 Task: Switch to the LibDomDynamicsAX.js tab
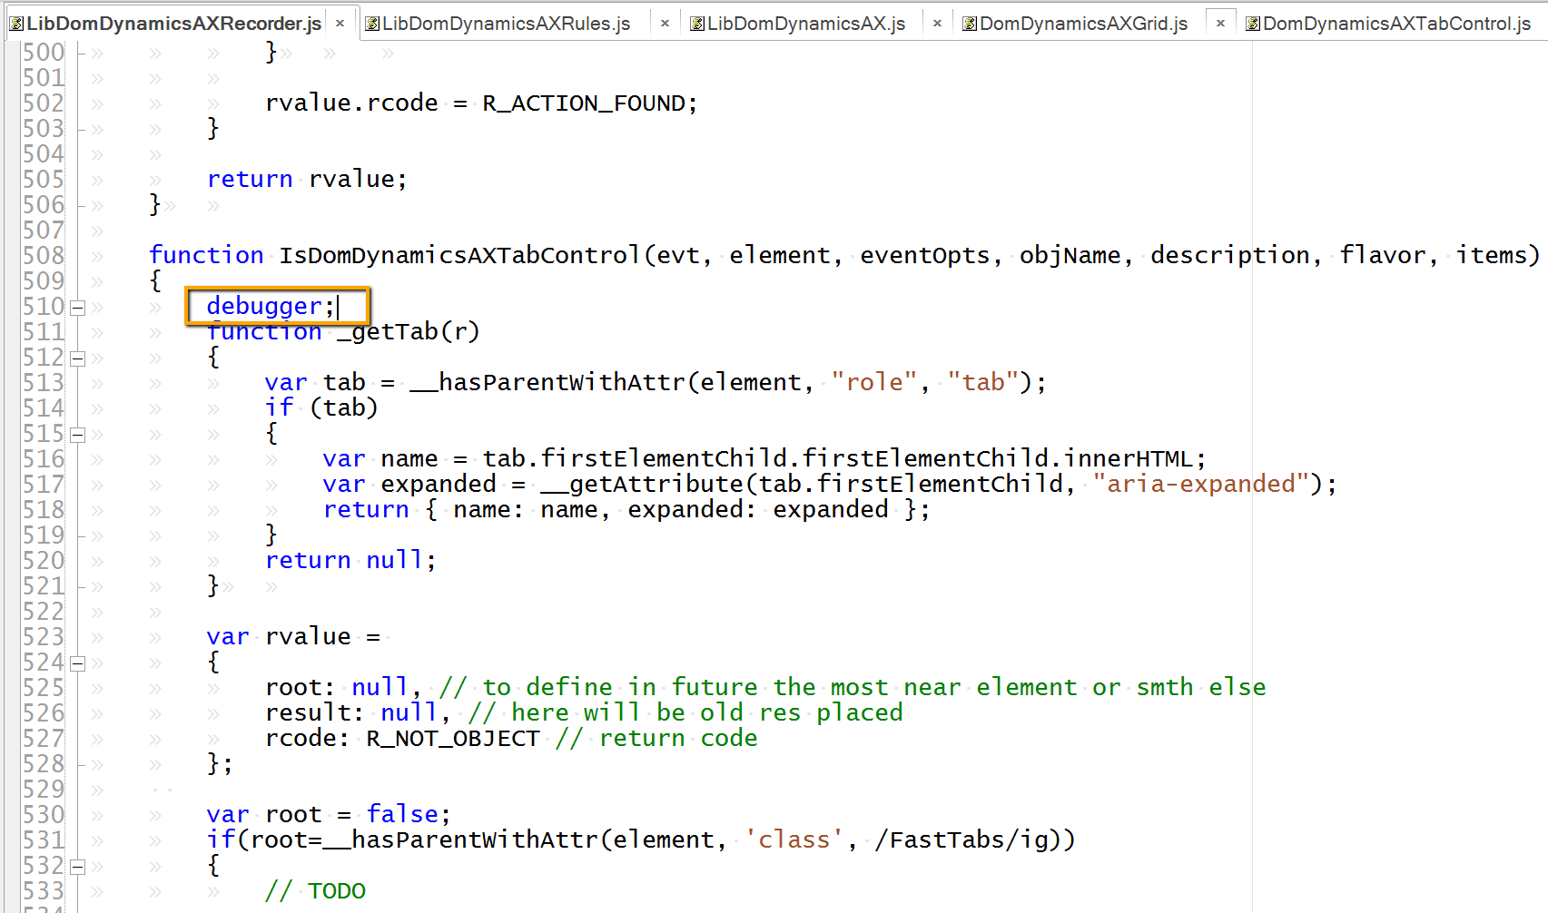[x=805, y=24]
